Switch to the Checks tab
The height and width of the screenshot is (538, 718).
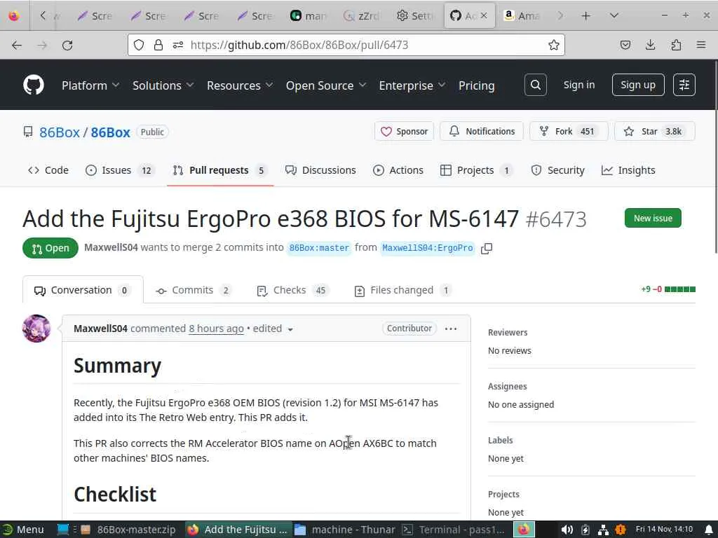tap(293, 290)
